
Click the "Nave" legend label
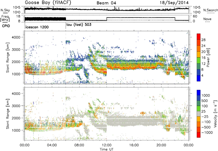[x=207, y=19]
